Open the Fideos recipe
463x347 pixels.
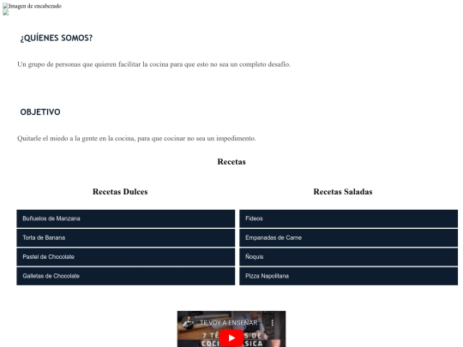(348, 218)
